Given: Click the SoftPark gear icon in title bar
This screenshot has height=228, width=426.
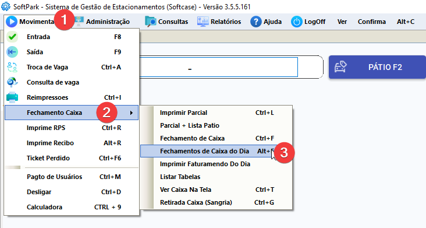Looking at the screenshot, I should pyautogui.click(x=6, y=6).
